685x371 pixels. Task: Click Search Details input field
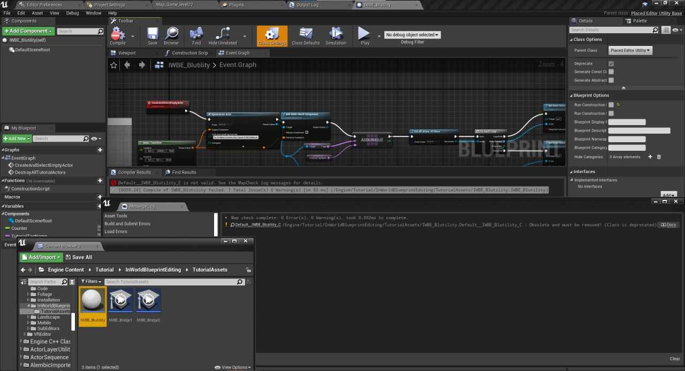(614, 30)
